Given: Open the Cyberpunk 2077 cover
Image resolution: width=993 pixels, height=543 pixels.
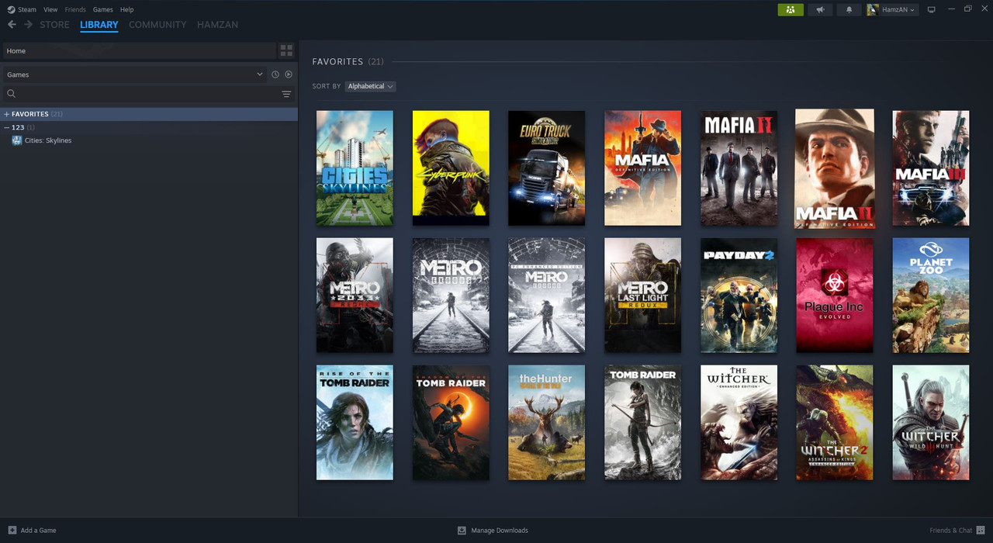Looking at the screenshot, I should [x=451, y=168].
